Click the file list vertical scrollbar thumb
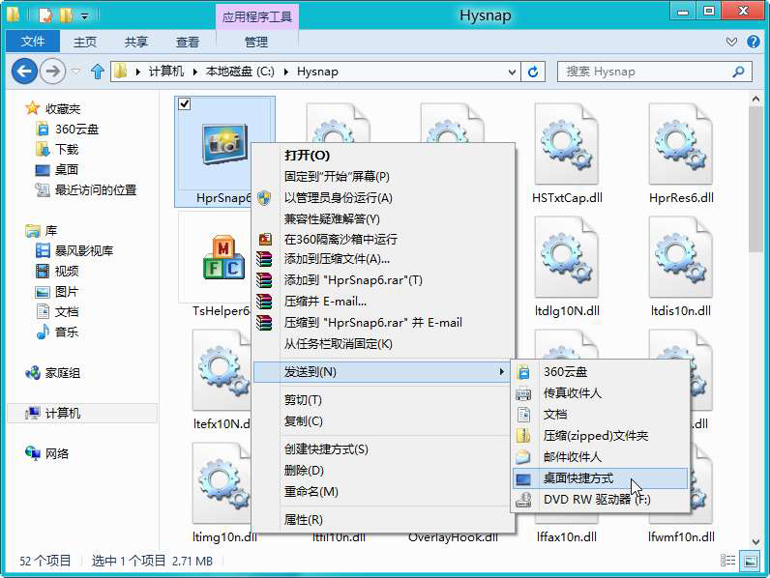The height and width of the screenshot is (578, 770). 755,179
